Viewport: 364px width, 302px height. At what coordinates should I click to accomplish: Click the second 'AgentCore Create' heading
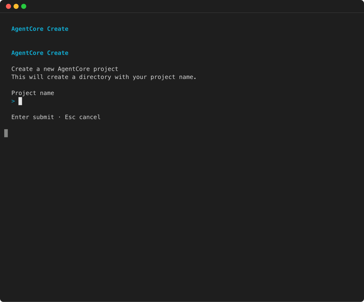coord(40,53)
